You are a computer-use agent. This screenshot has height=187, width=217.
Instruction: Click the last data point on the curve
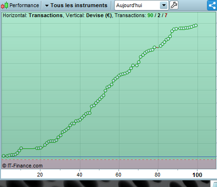pos(196,25)
